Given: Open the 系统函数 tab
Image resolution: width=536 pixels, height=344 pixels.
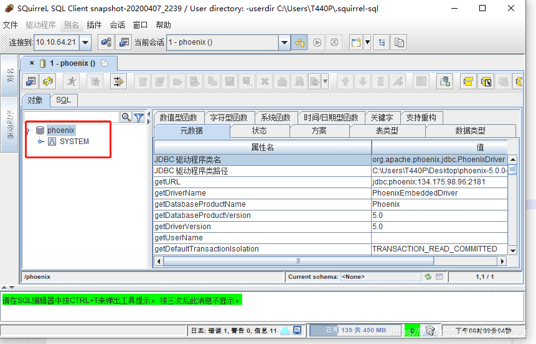Looking at the screenshot, I should coord(276,117).
